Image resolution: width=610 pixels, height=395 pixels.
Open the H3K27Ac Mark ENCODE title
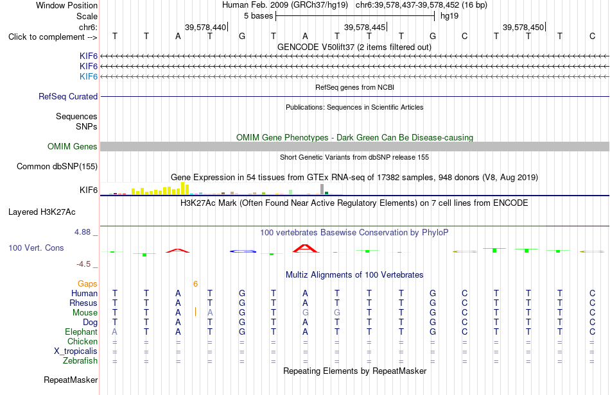pyautogui.click(x=354, y=203)
